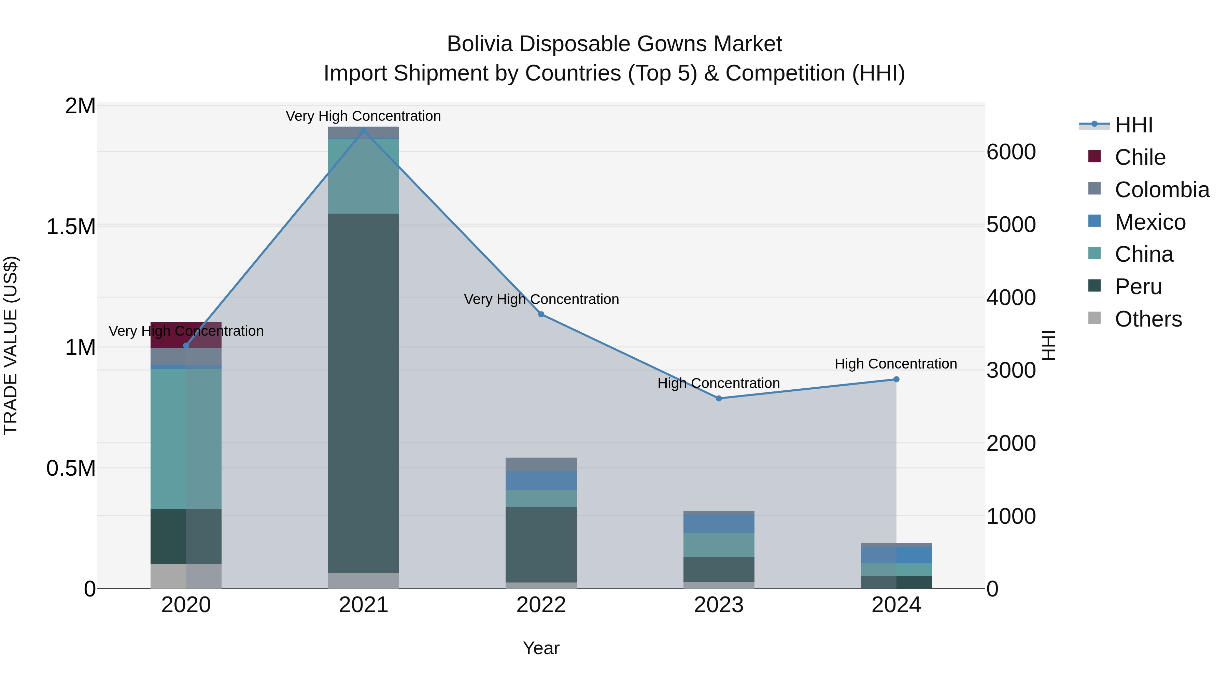Click the Chile maroon color swatch
Image resolution: width=1229 pixels, height=691 pixels.
coord(1094,156)
